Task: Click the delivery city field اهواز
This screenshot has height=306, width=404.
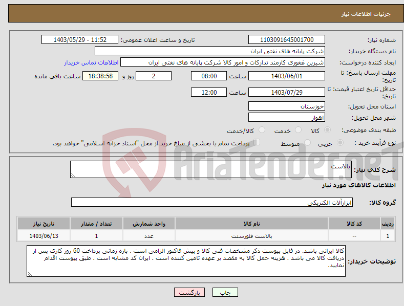Action: pos(287,118)
